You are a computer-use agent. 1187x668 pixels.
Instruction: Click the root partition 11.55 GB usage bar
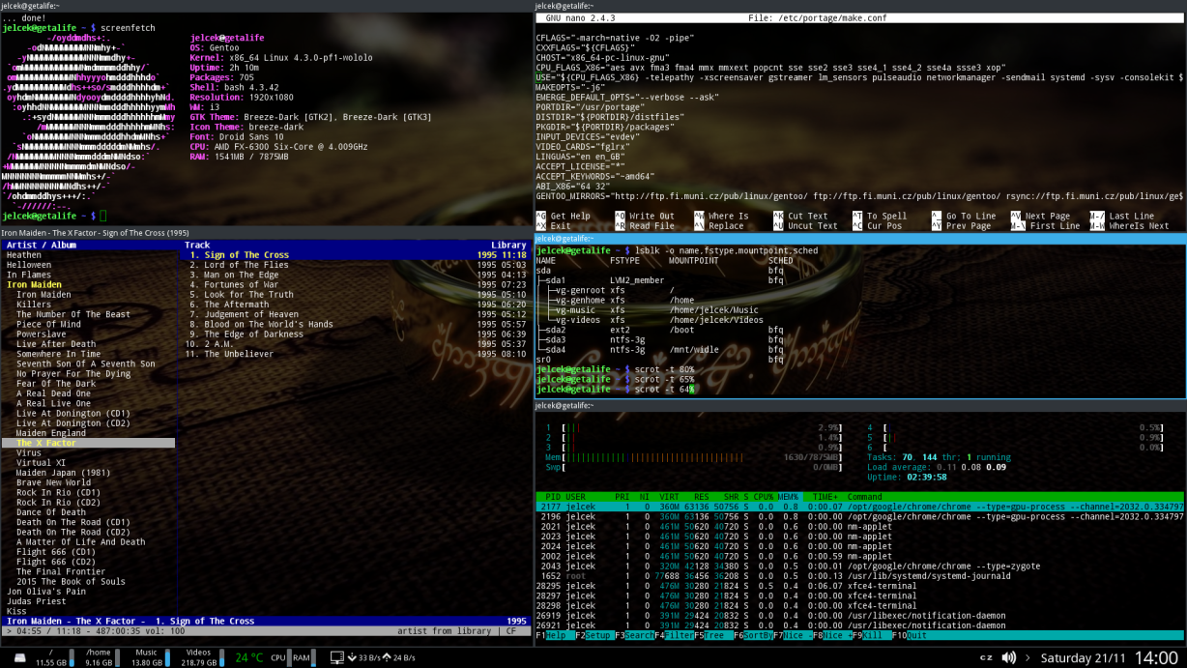click(x=71, y=658)
